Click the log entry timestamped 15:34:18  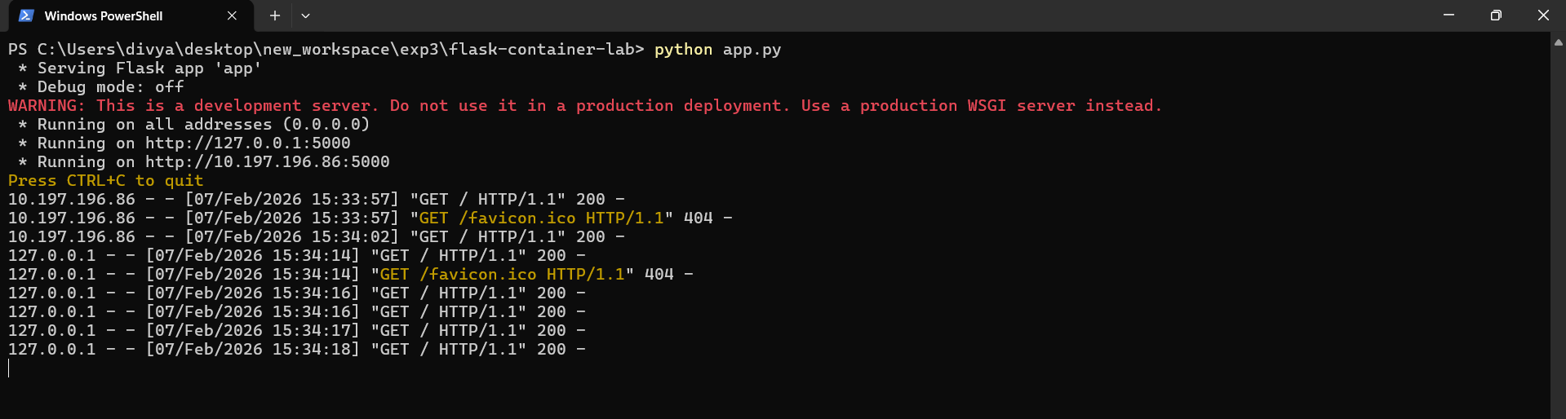[x=297, y=350]
